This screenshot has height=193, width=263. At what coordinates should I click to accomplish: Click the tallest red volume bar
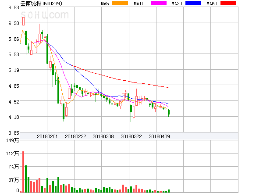23,172
